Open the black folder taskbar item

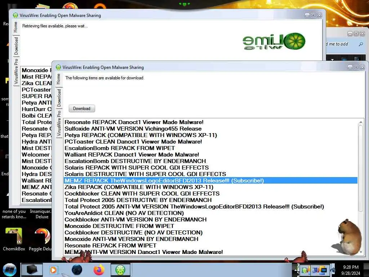(x=32, y=270)
